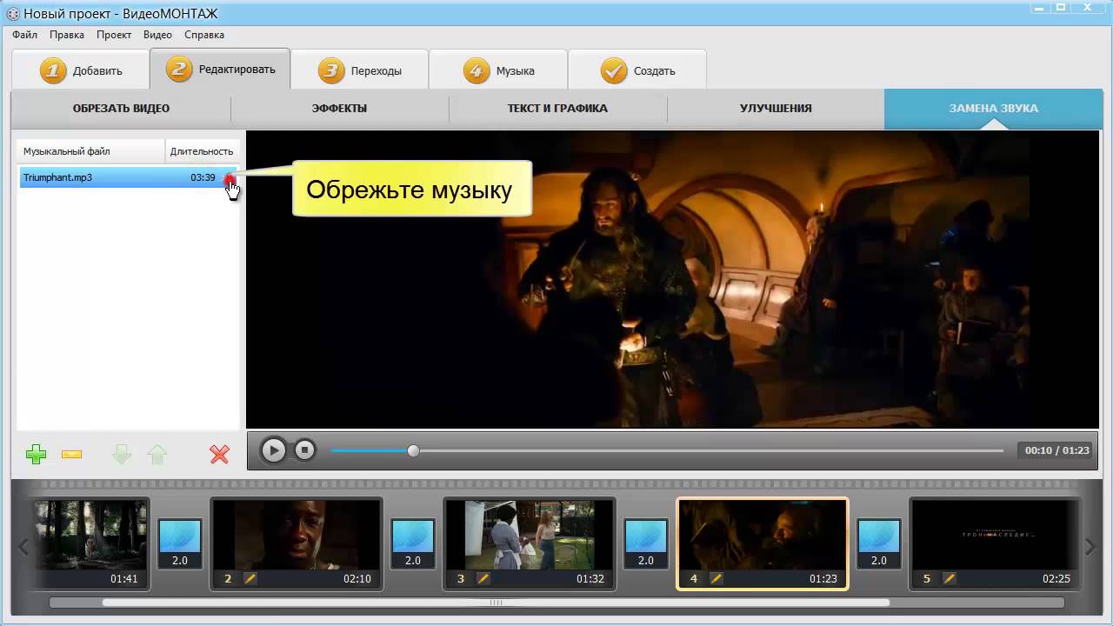Click the 00:10 / 01:23 time display

click(x=1056, y=450)
